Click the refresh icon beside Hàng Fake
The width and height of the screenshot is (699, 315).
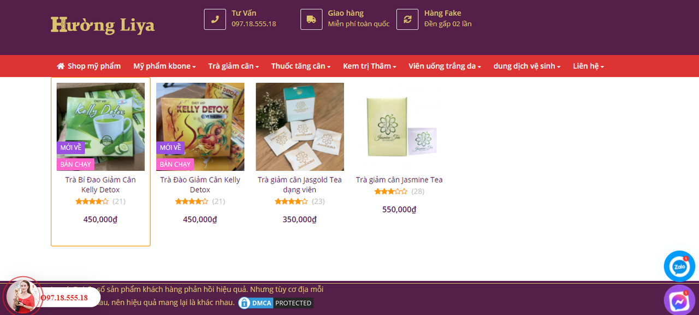click(407, 19)
